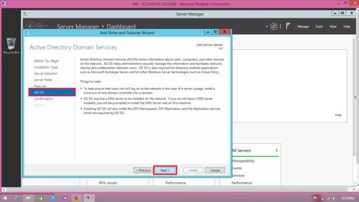The image size is (359, 202).
Task: Switch to Remote Desktop Connection in the taskbar
Action: (89, 198)
